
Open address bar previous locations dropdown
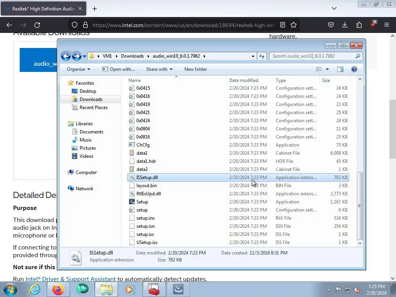tap(253, 56)
